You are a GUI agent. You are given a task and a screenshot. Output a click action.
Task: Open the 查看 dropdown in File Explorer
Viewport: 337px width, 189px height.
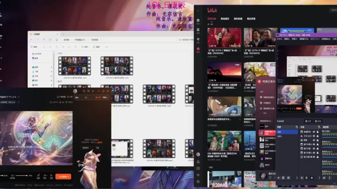pos(97,47)
